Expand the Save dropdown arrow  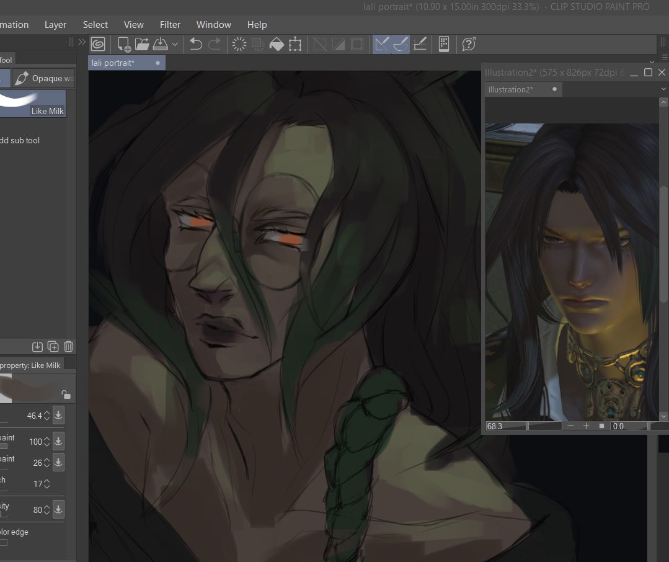click(175, 44)
